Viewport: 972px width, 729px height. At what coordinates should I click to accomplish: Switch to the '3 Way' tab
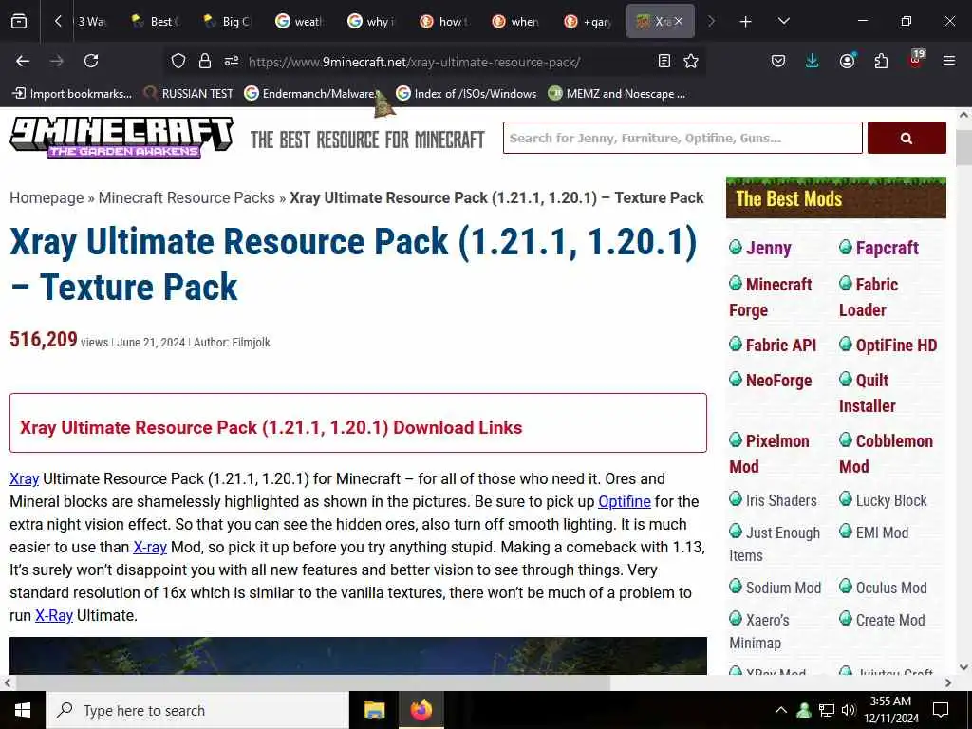click(x=92, y=21)
